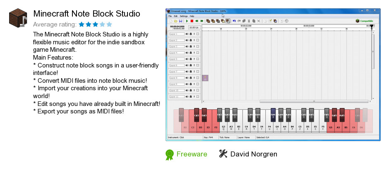Open the Help menu
389x173 pixels.
(x=192, y=16)
